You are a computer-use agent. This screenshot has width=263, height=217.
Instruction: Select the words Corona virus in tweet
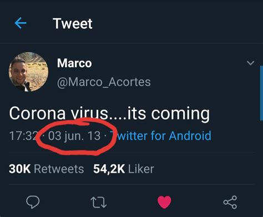point(58,113)
